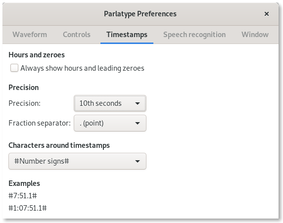Switch to the Window tab
The image size is (283, 223).
tap(255, 35)
